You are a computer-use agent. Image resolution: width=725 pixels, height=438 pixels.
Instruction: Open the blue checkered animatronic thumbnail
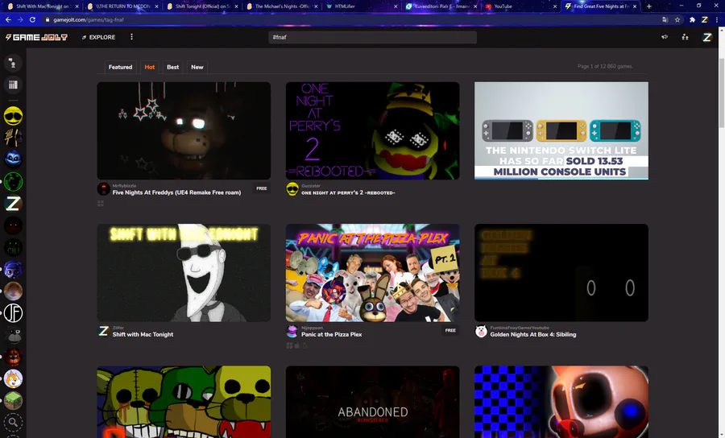click(561, 402)
